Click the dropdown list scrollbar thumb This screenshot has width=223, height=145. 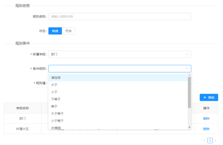189,92
